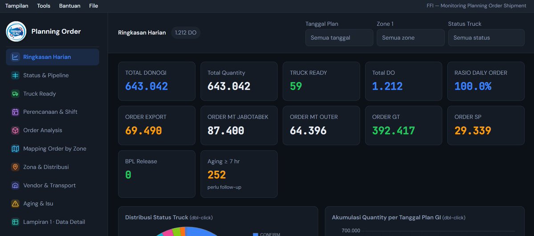Click the ORDER SP card
The image size is (534, 236).
[x=486, y=125]
